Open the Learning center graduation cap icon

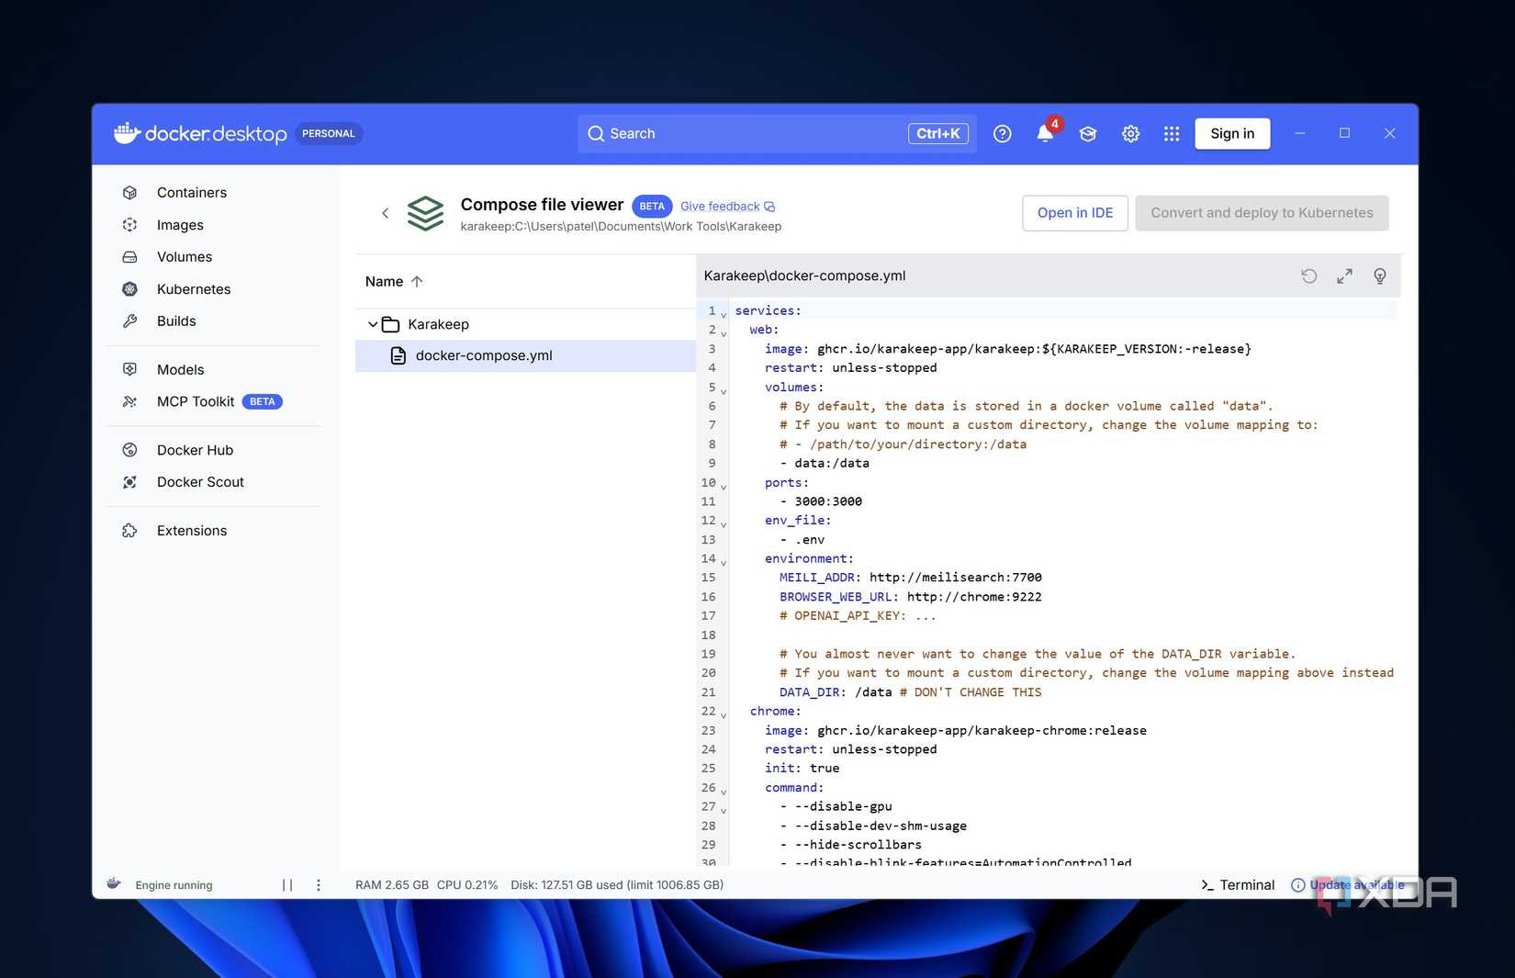pyautogui.click(x=1088, y=134)
